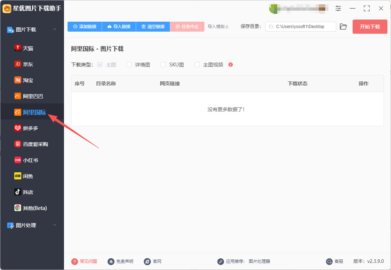
Task: Select the 百度爱采购 icon
Action: [18, 144]
